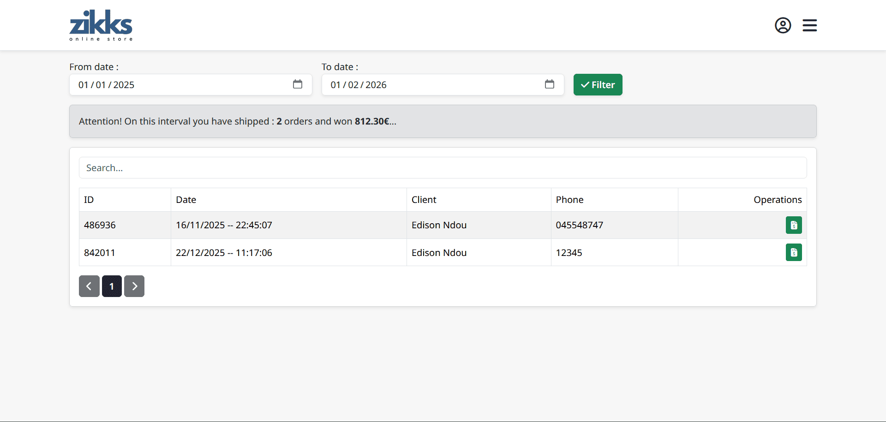View invoice for order 486936

[x=793, y=225]
